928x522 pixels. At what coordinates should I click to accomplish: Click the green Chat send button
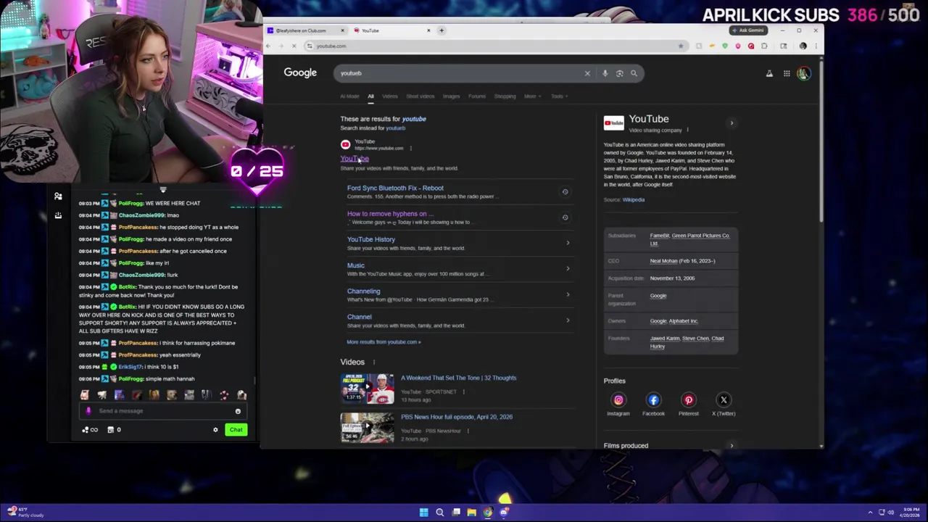tap(236, 430)
